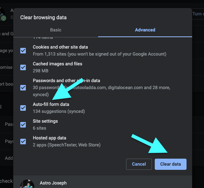Click the 'Clear browsing data' dialog title

(x=43, y=17)
